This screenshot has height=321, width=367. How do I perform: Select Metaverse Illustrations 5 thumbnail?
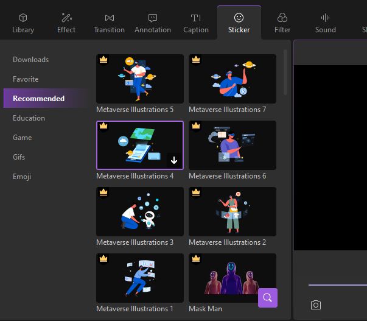(140, 79)
